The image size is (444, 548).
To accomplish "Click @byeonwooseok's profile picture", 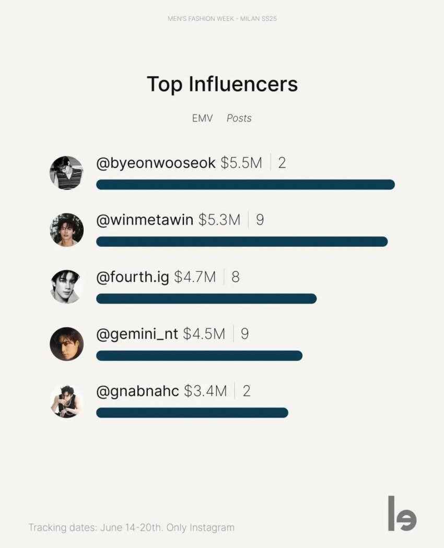I will (x=66, y=173).
